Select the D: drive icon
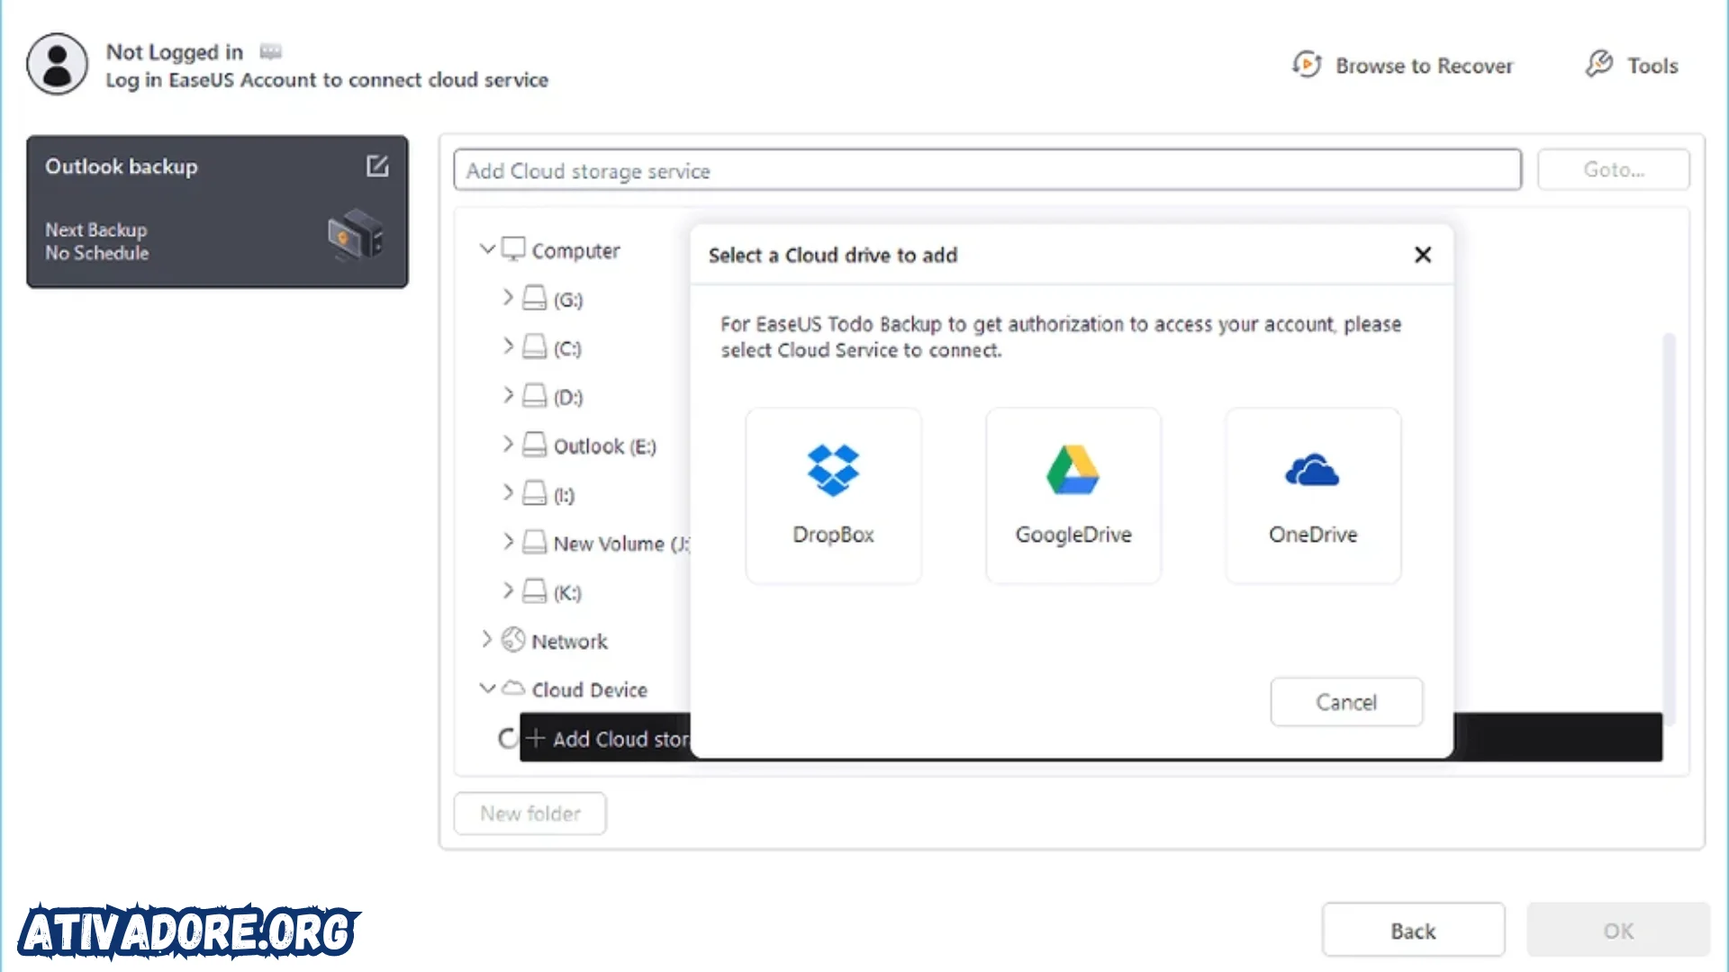The width and height of the screenshot is (1729, 972). pyautogui.click(x=535, y=395)
